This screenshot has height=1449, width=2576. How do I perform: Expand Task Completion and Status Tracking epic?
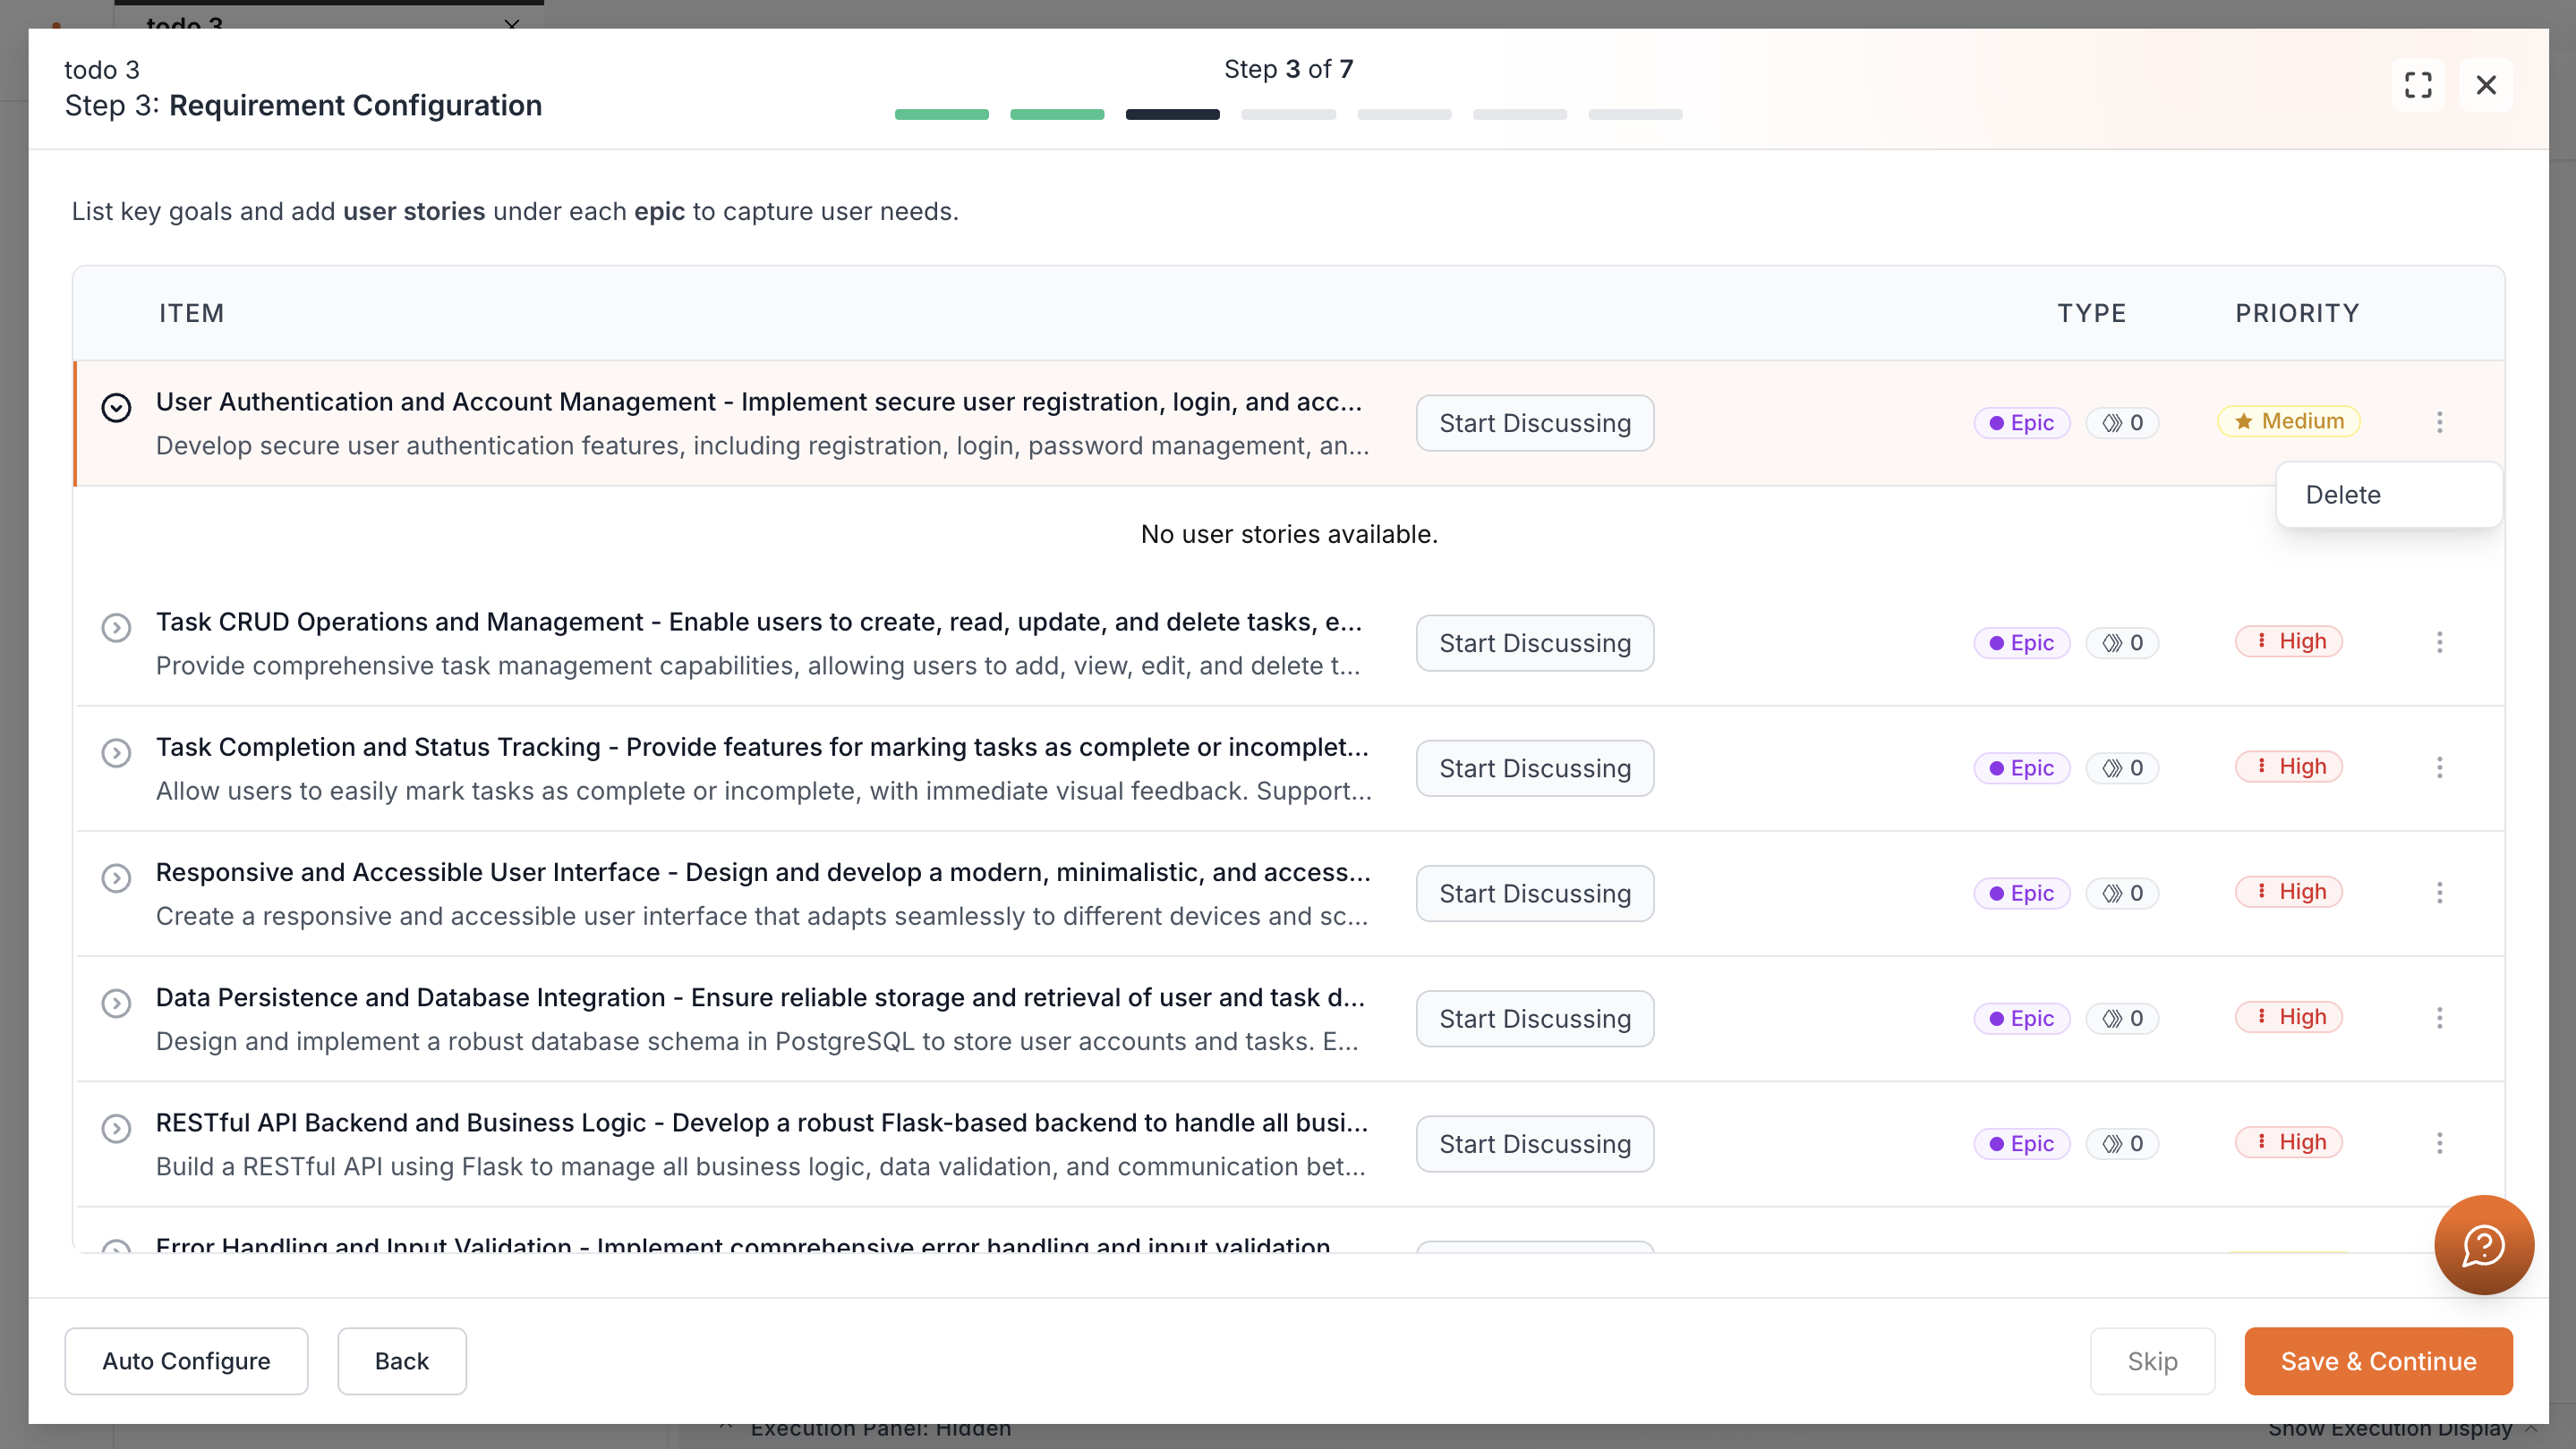[x=116, y=752]
